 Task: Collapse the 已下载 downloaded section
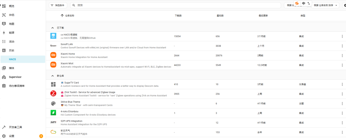(x=53, y=28)
